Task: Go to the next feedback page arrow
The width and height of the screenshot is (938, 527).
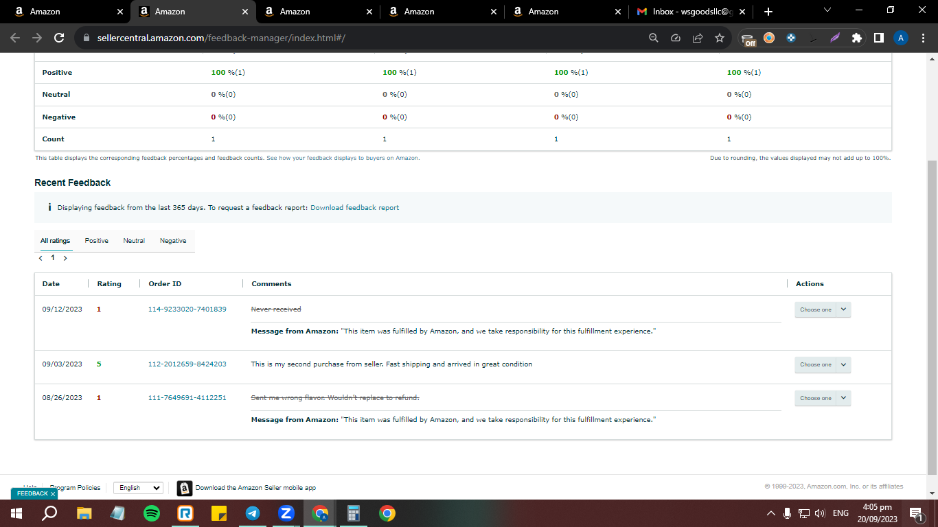Action: coord(65,258)
